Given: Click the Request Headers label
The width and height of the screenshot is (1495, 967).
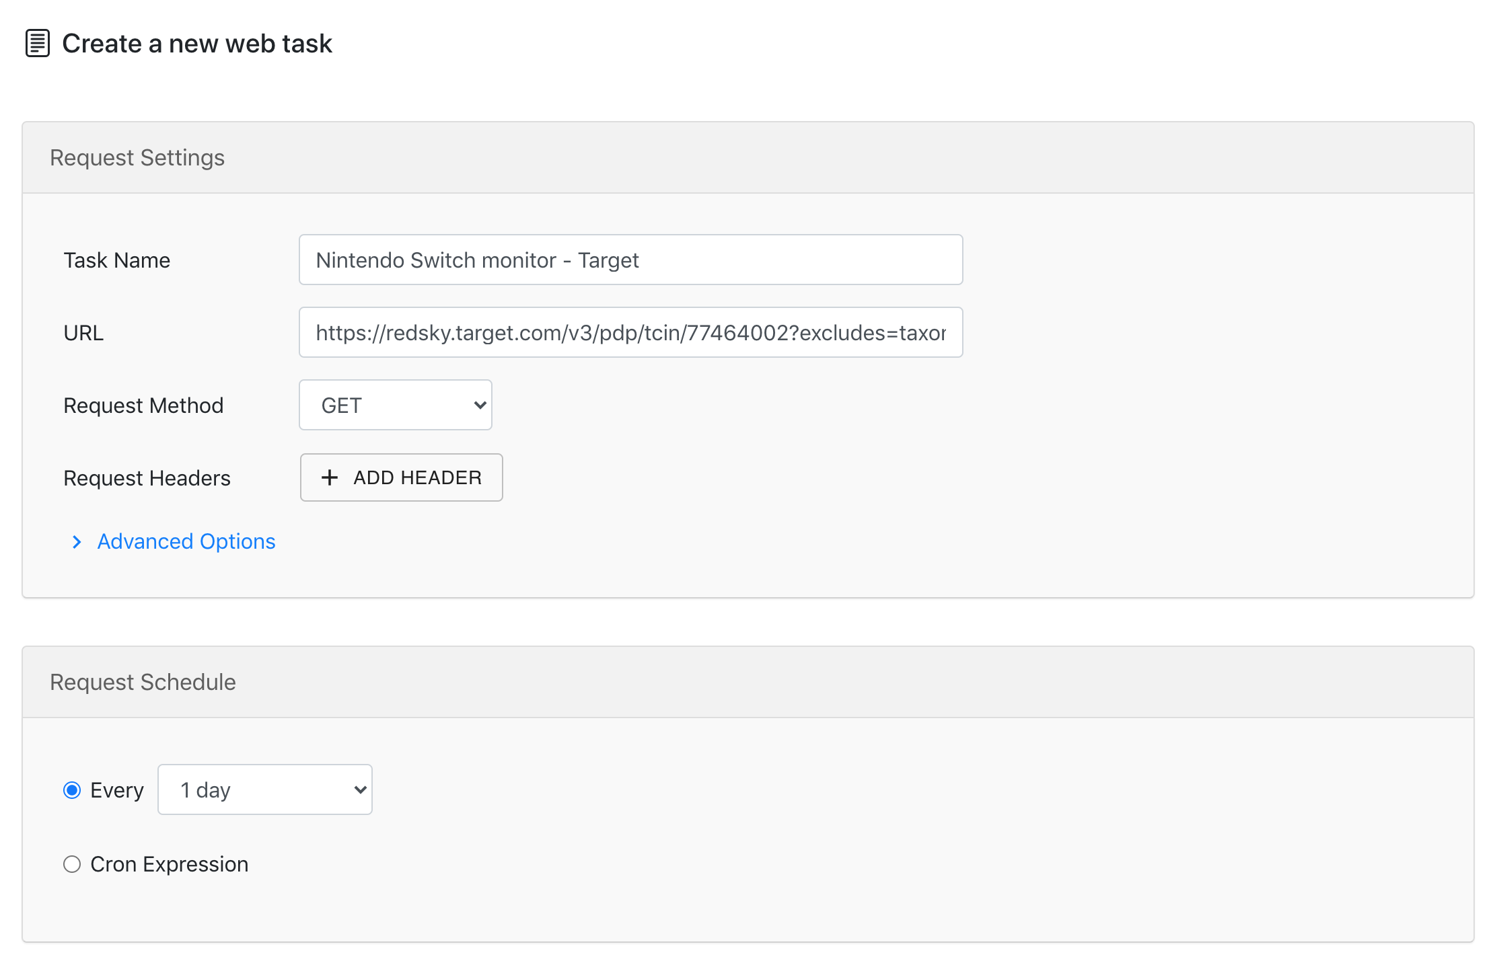Looking at the screenshot, I should click(x=147, y=478).
